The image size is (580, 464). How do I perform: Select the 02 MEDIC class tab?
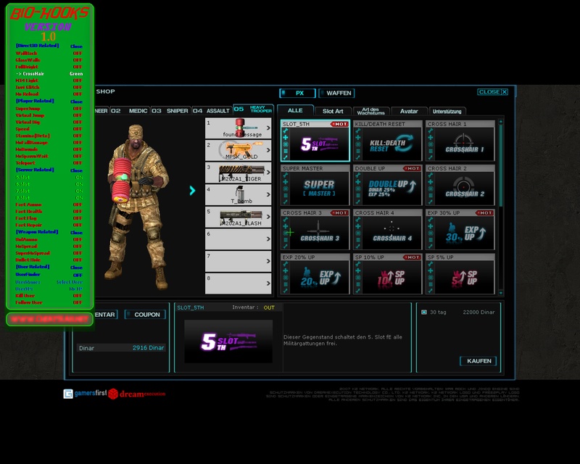coord(130,111)
